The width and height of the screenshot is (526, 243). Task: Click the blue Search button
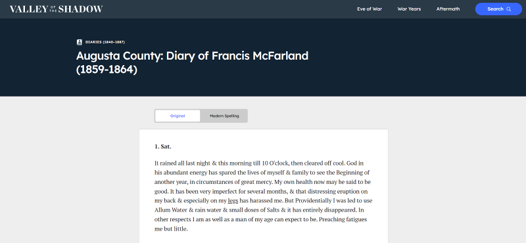(x=498, y=9)
